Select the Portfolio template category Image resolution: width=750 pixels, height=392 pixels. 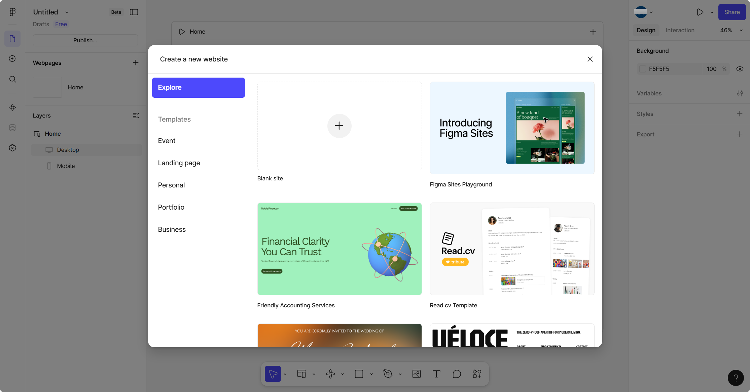(x=171, y=207)
